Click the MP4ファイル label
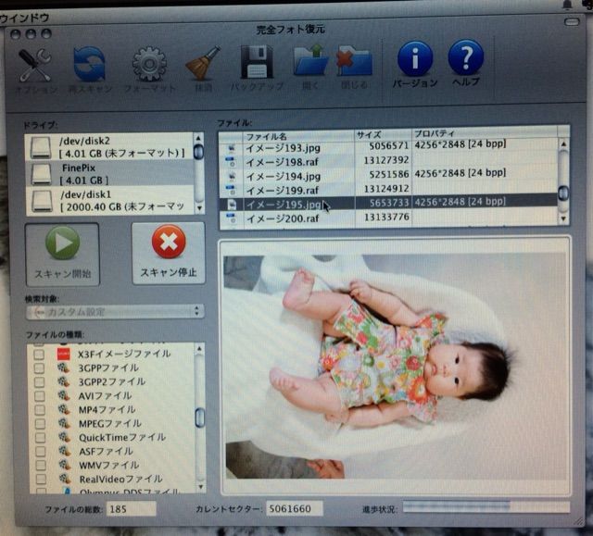The image size is (593, 536). coord(107,410)
